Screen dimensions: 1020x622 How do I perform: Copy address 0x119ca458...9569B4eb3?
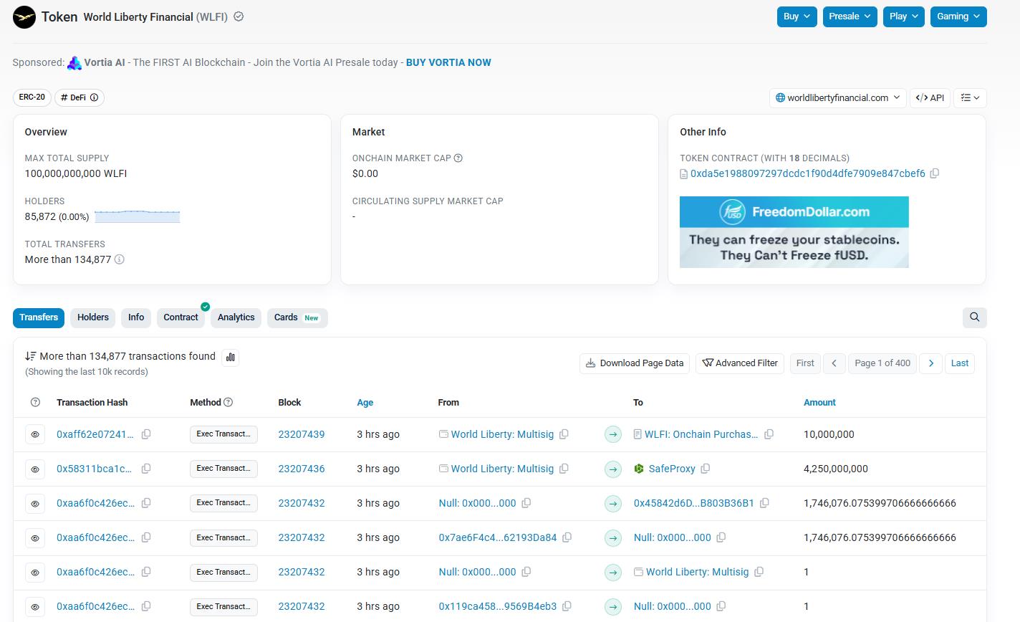pos(567,606)
